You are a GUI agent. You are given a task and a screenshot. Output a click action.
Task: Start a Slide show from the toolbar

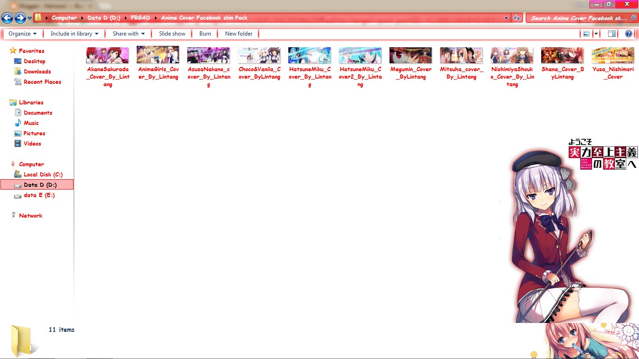[172, 33]
